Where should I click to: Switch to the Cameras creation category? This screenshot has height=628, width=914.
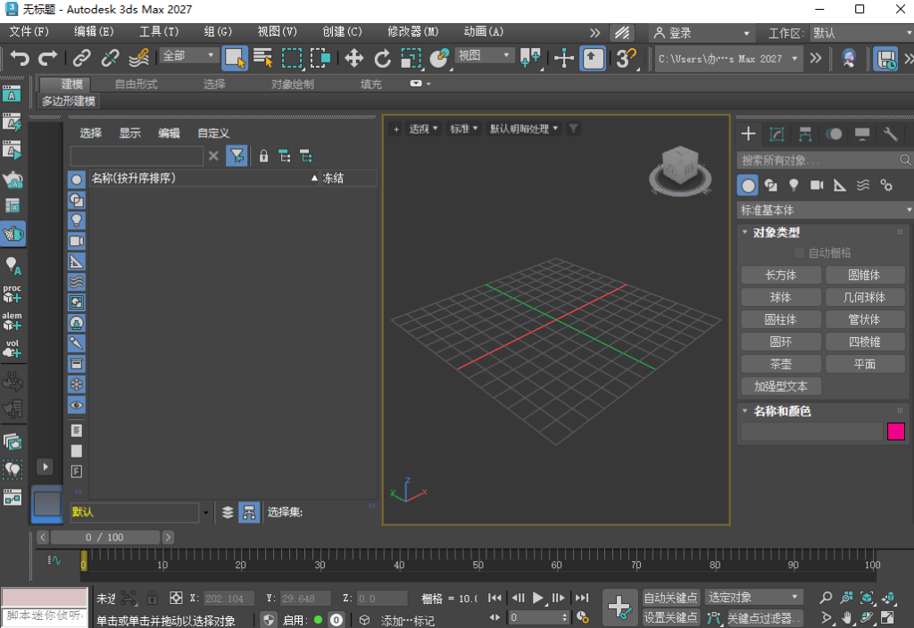pyautogui.click(x=817, y=186)
